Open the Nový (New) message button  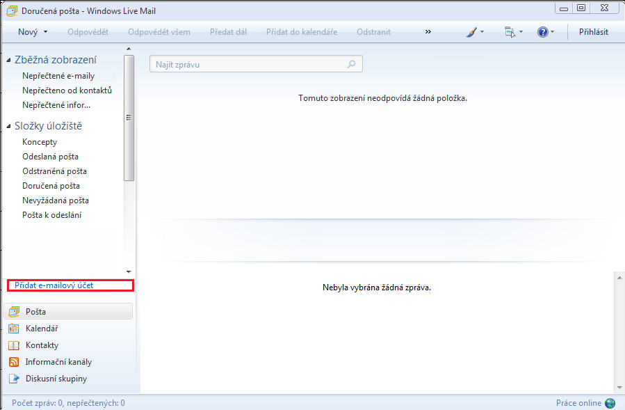click(x=28, y=32)
